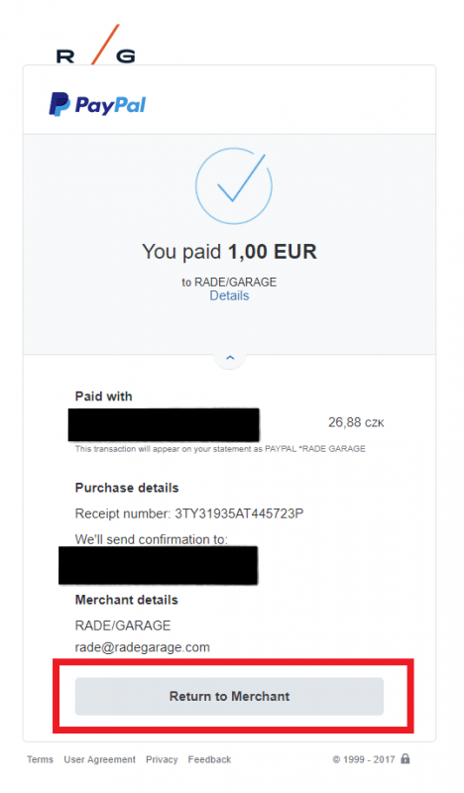Screen dimensions: 464x793
Task: Click the padlock security icon in footer
Action: [406, 758]
